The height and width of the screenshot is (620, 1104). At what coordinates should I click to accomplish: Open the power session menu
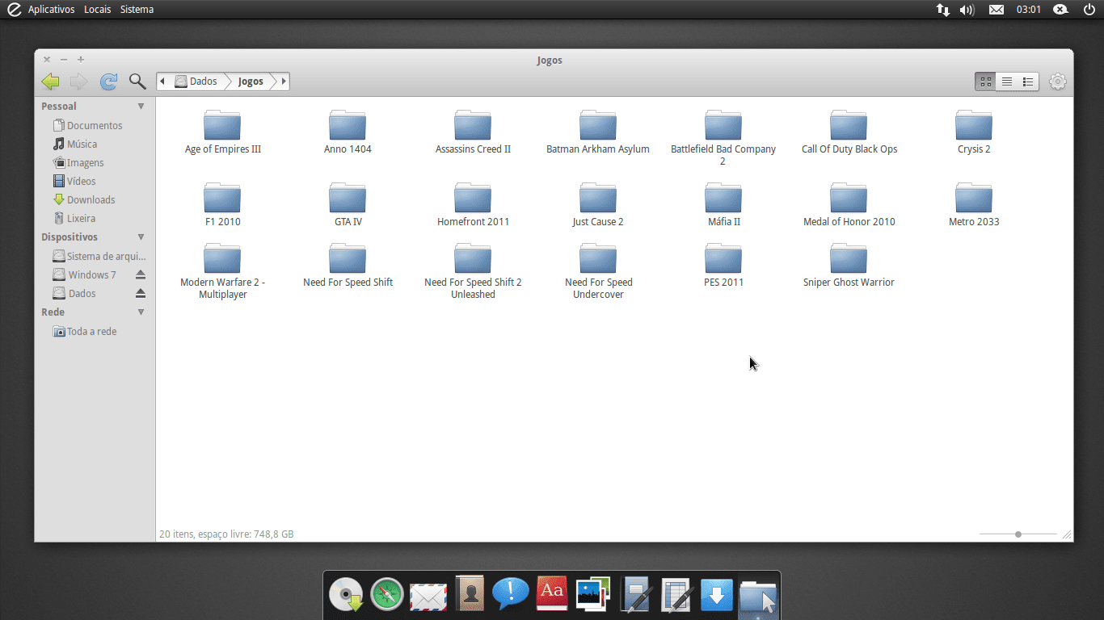coord(1089,10)
